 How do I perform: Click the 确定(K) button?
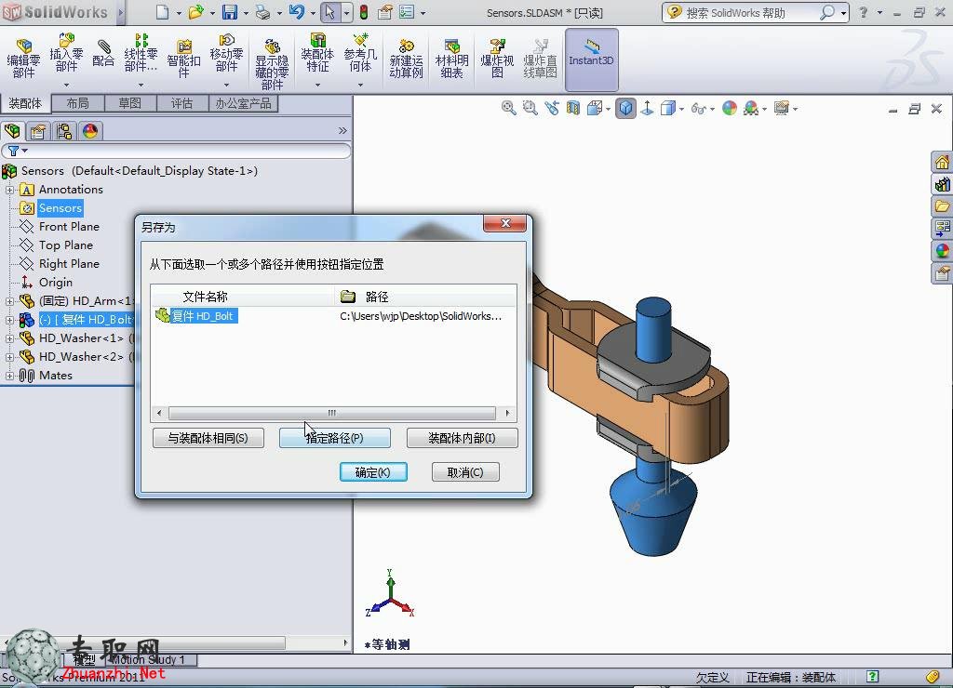(x=373, y=471)
